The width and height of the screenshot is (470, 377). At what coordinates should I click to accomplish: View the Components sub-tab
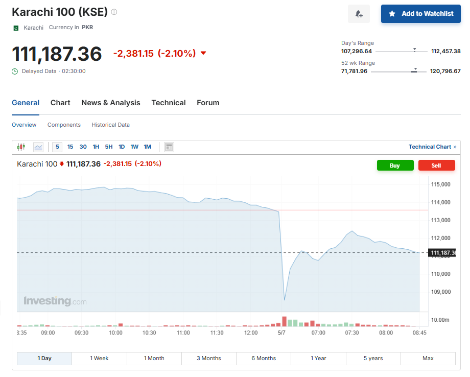pyautogui.click(x=64, y=125)
